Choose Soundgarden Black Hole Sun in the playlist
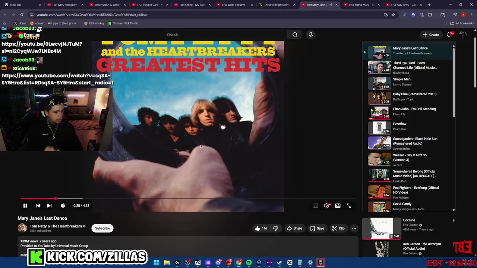The width and height of the screenshot is (477, 268). coord(408,143)
